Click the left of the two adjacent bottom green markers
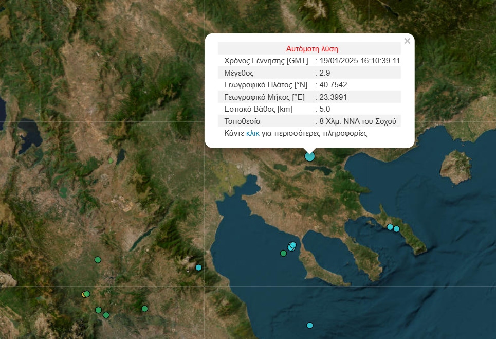The image size is (496, 339). 98,310
